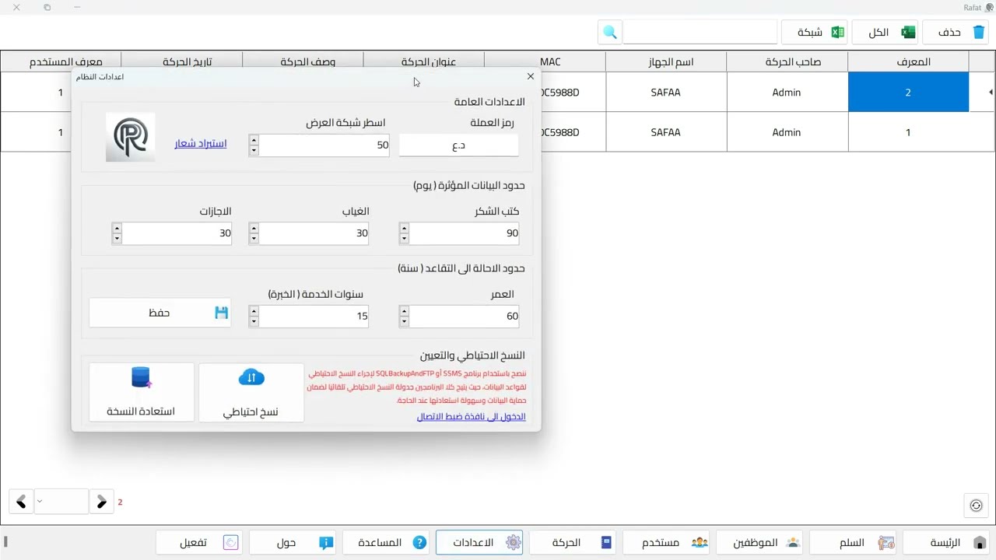
Task: Open the Movement (الحركة) tab
Action: click(x=573, y=543)
